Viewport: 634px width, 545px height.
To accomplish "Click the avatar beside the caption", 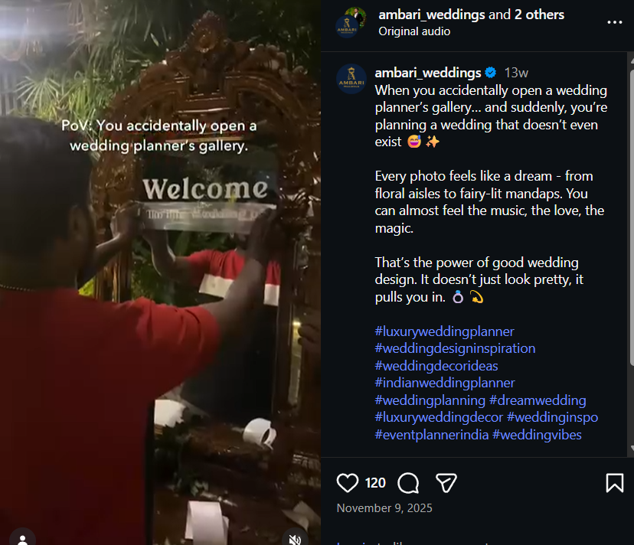I will pos(351,79).
